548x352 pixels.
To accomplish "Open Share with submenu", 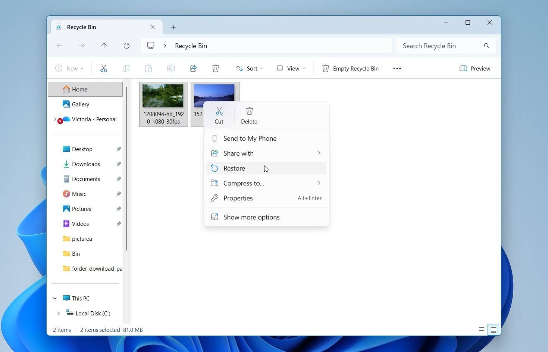I will 266,153.
